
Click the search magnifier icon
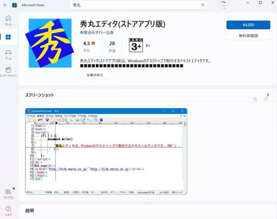[x=203, y=5]
